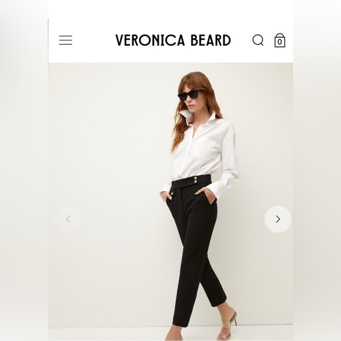Open the hamburger navigation menu
This screenshot has height=341, width=341.
click(x=65, y=40)
